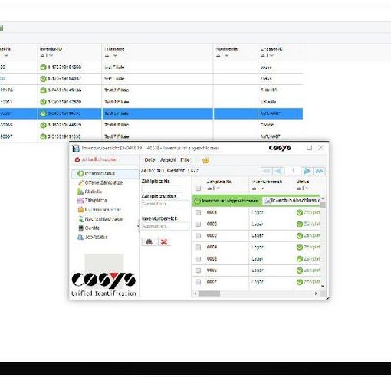
Task: Open Offene Zählplätze sidebar entry
Action: point(100,182)
